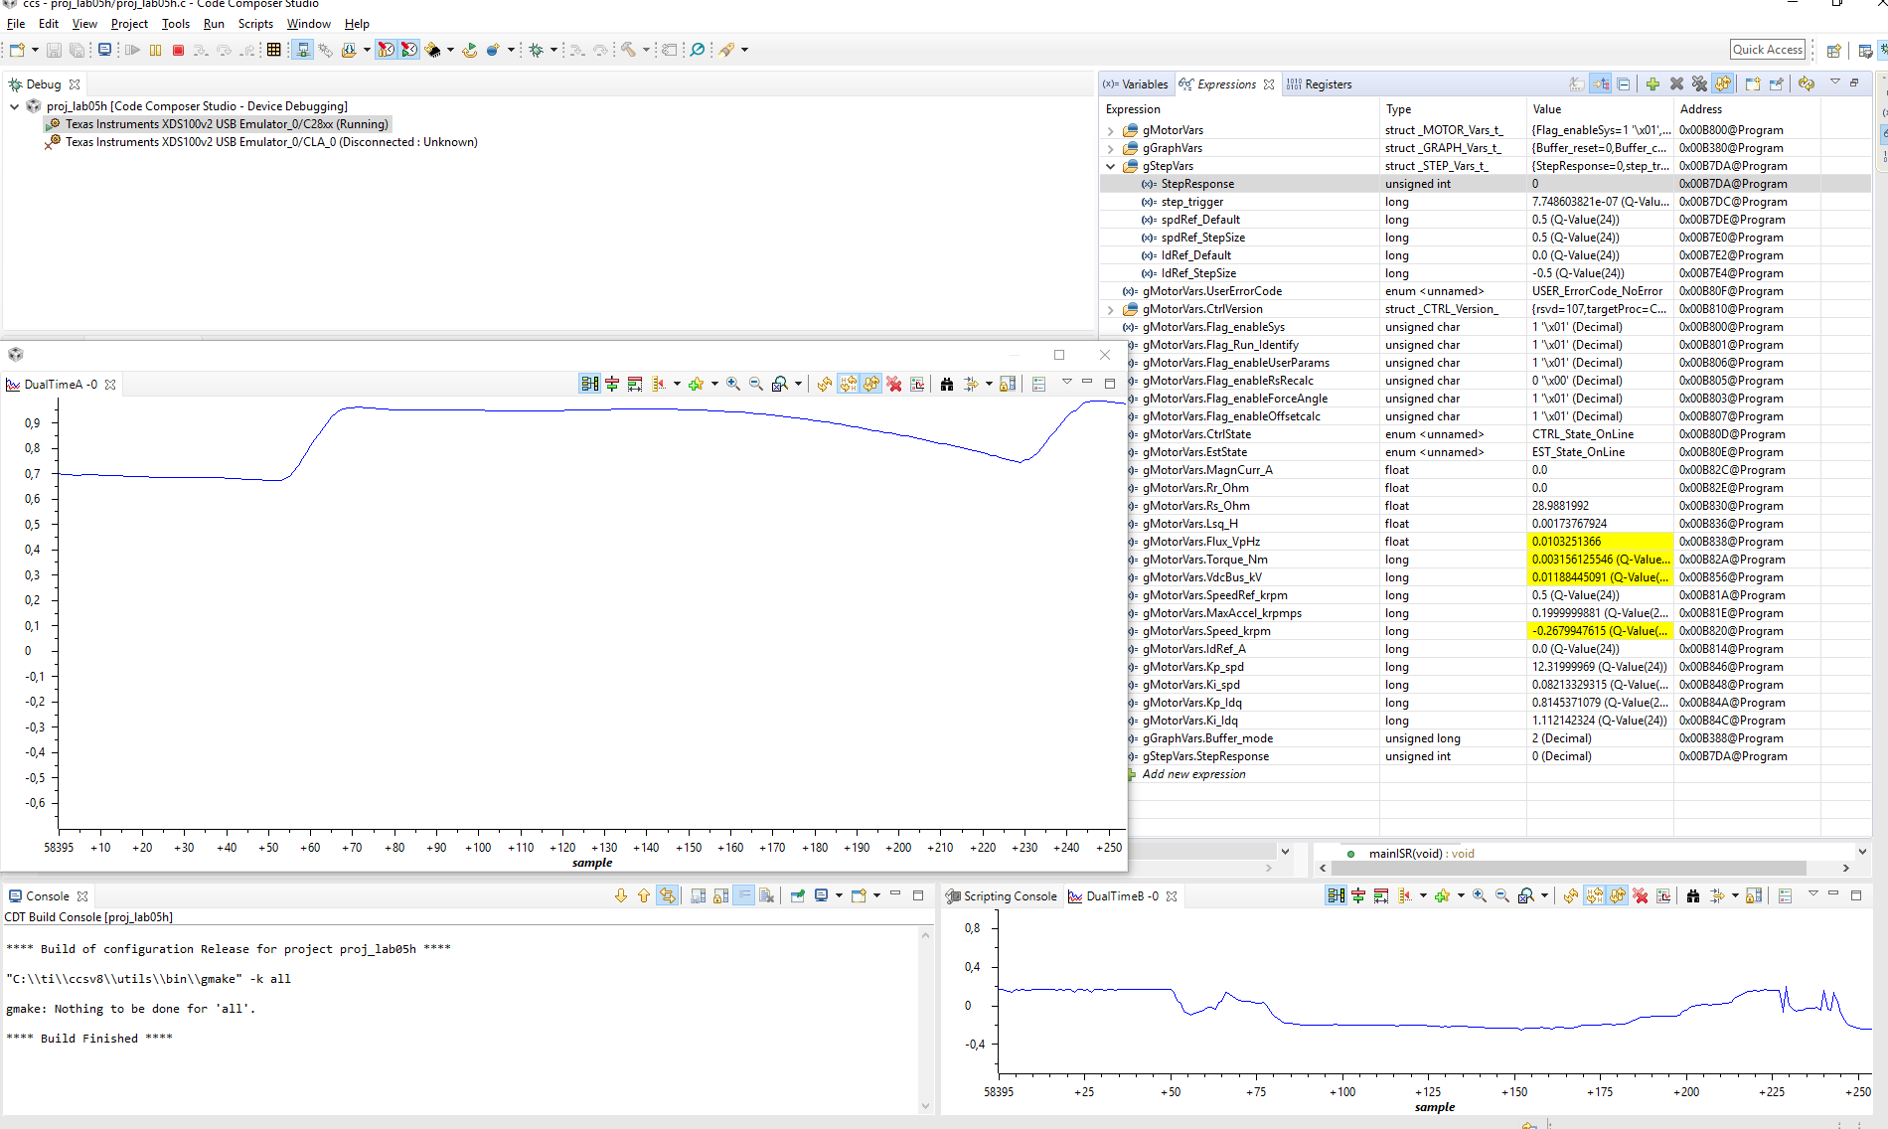
Task: Reset the DualTimeB graph with red X
Action: [x=1641, y=895]
